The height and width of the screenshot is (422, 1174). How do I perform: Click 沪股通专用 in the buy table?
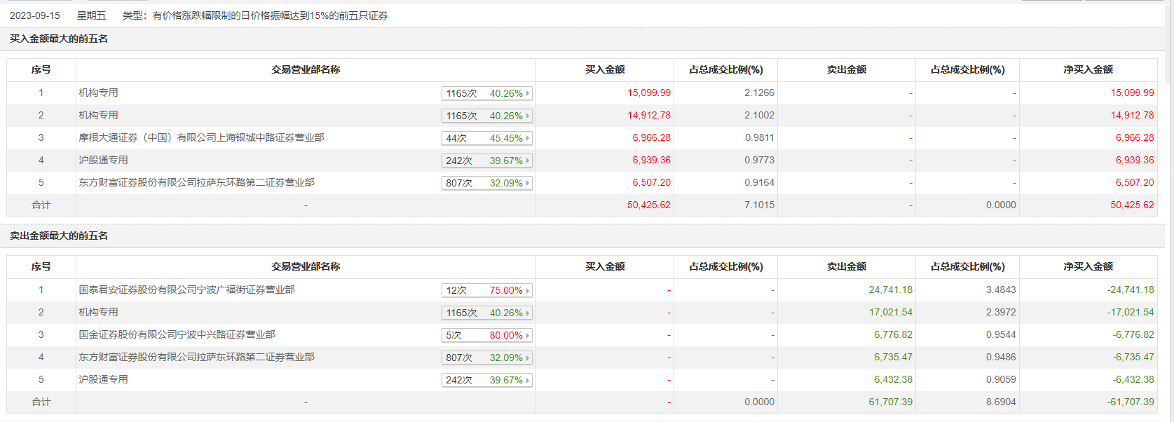click(103, 160)
